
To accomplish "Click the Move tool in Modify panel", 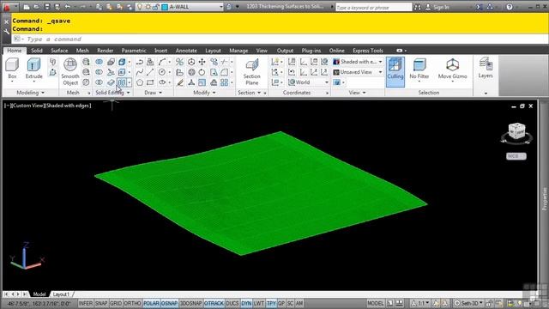I will [x=202, y=62].
